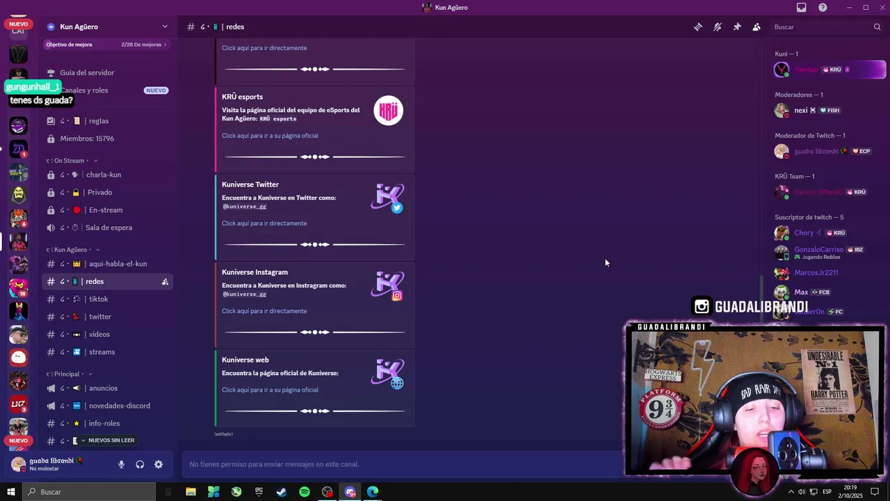Collapse the On Stream category
Screen dimensions: 890x501
click(72, 161)
